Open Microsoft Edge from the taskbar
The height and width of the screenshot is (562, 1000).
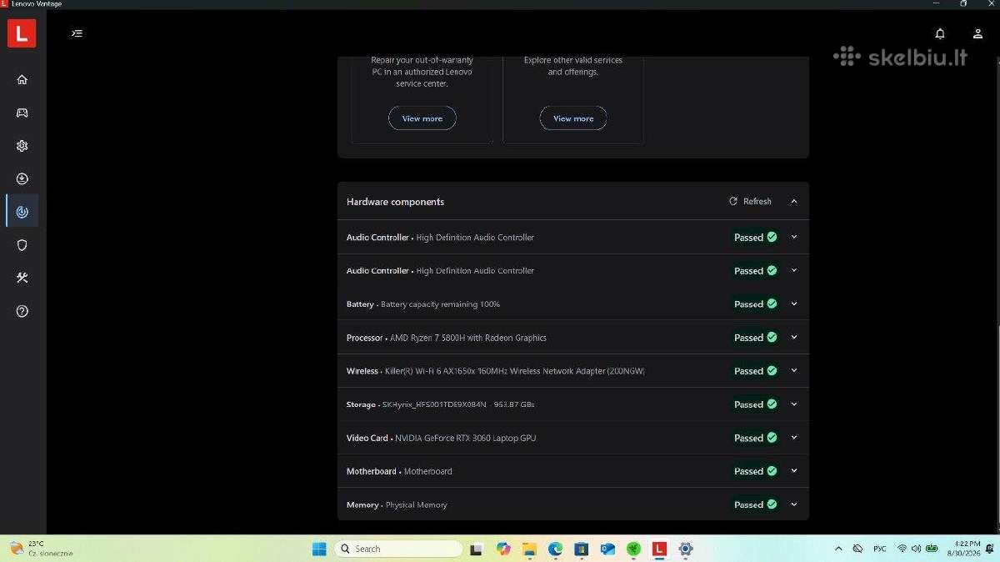[x=555, y=549]
